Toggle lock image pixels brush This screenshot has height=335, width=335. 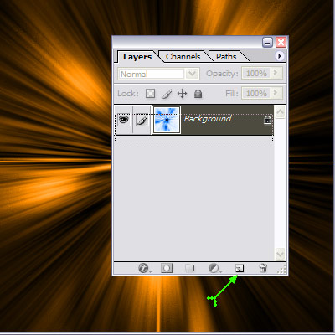[x=167, y=94]
